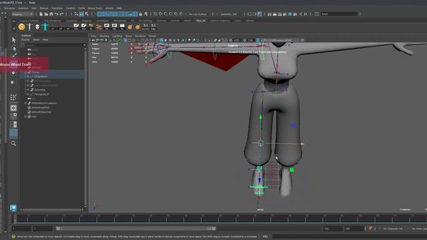Open the Rigging menu set dropdown

pos(22,14)
